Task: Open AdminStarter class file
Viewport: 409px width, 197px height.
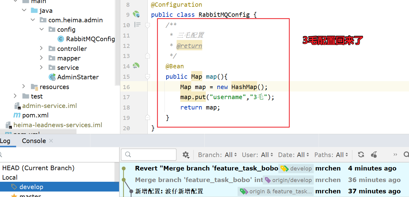Action: click(x=78, y=77)
